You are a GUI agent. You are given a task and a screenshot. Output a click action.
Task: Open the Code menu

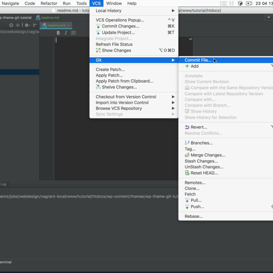point(30,3)
